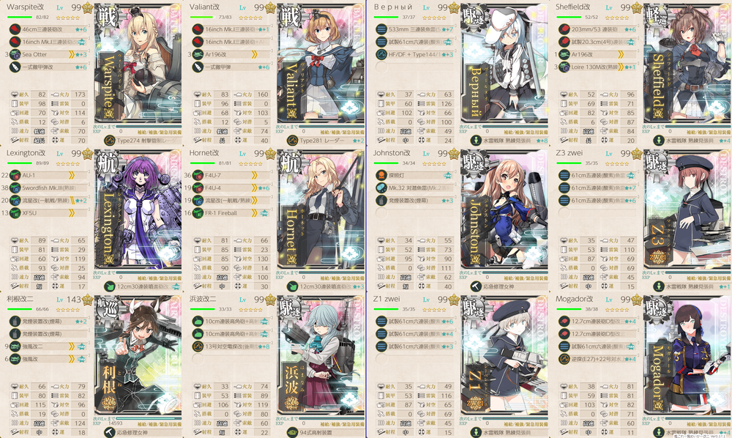Click Warspite's 46cm三連装砲改 gun icon
Image resolution: width=732 pixels, height=438 pixels.
pyautogui.click(x=15, y=29)
